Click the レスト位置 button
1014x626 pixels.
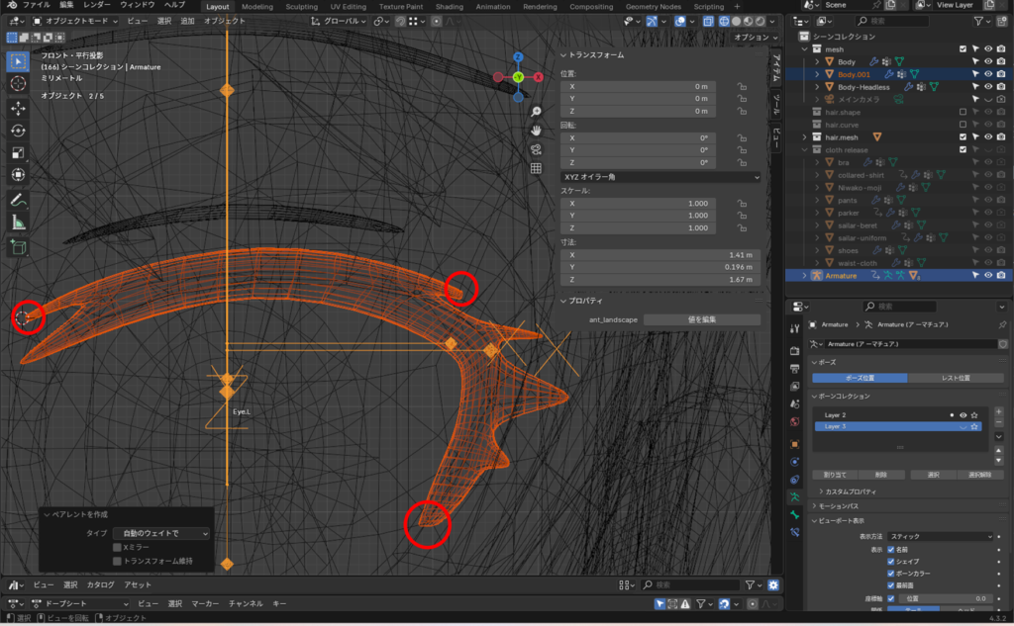click(957, 378)
